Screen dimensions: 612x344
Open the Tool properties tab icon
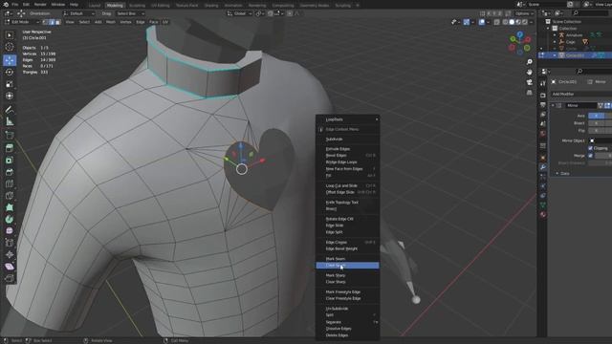[x=543, y=83]
